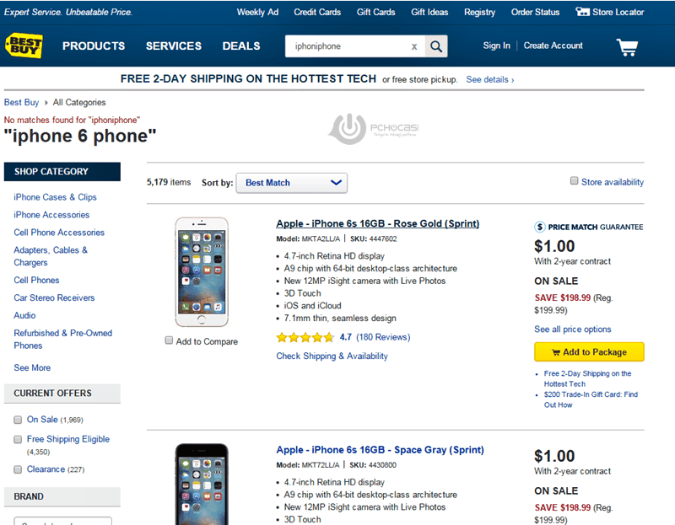Open the Best Match sort dropdown
This screenshot has width=675, height=525.
point(291,182)
